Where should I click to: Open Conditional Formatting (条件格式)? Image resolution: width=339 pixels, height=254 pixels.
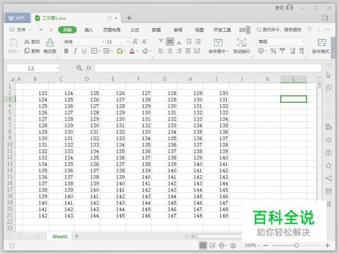click(x=321, y=46)
